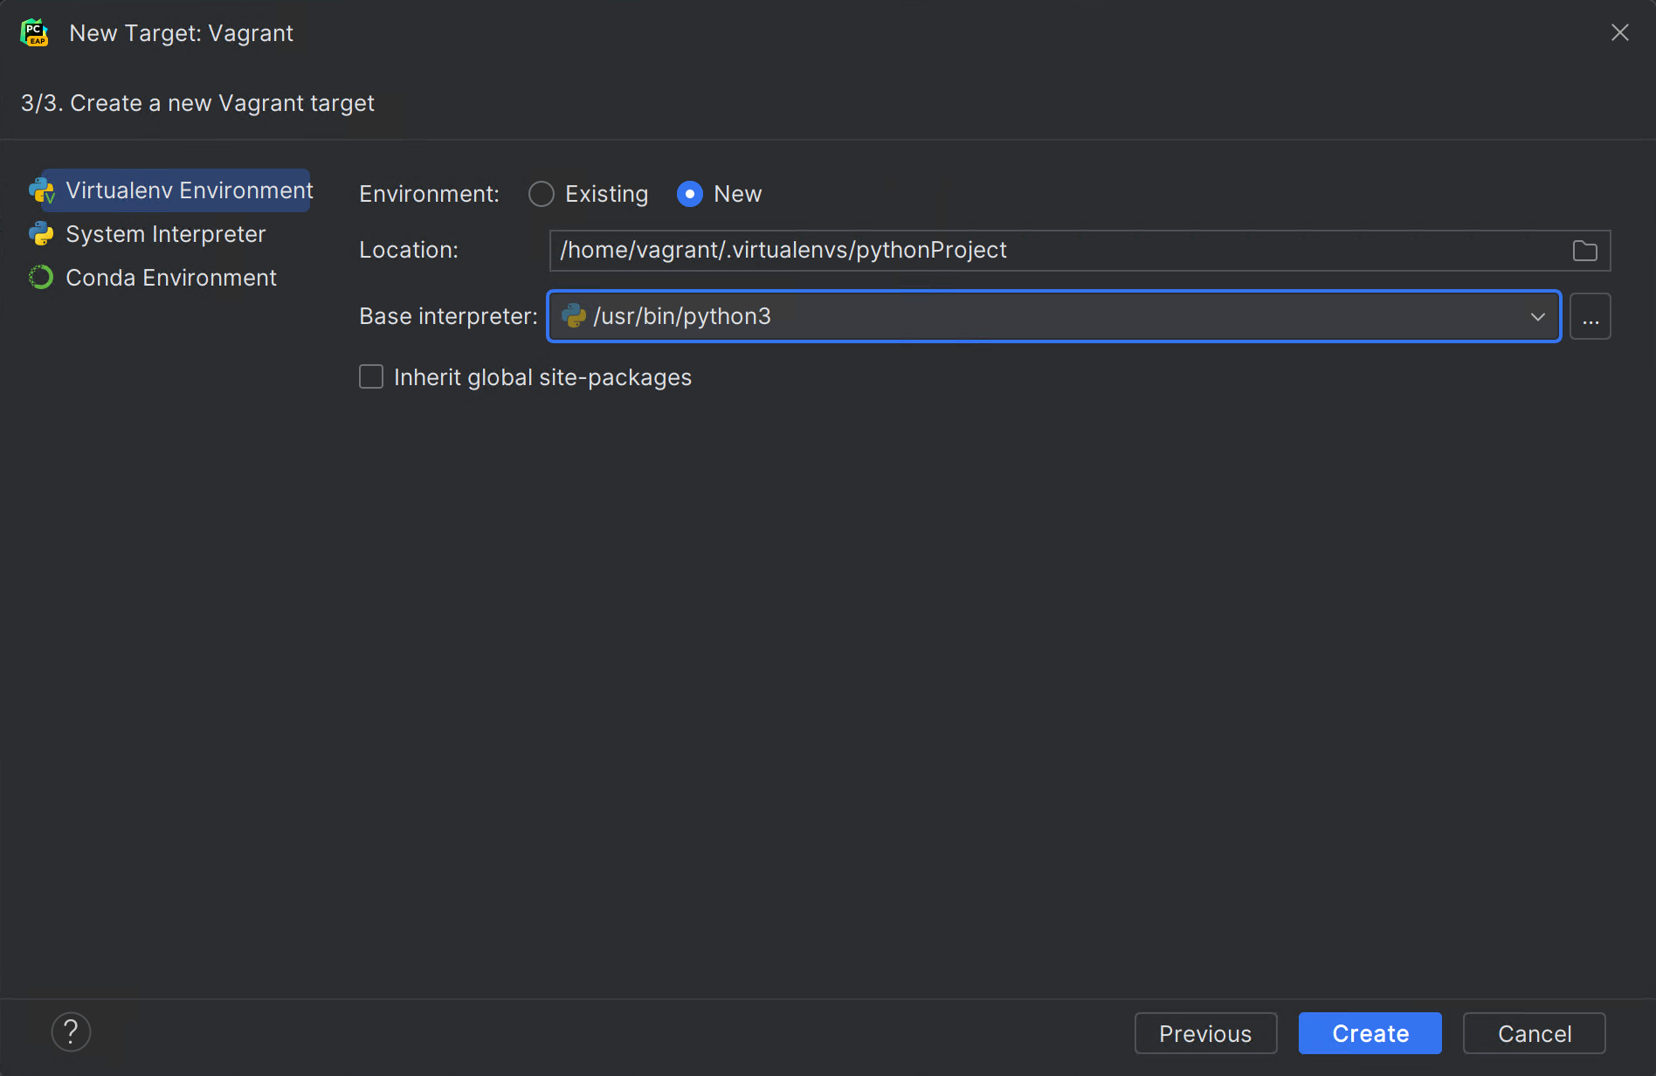The height and width of the screenshot is (1076, 1656).
Task: Click the Previous button
Action: (1205, 1033)
